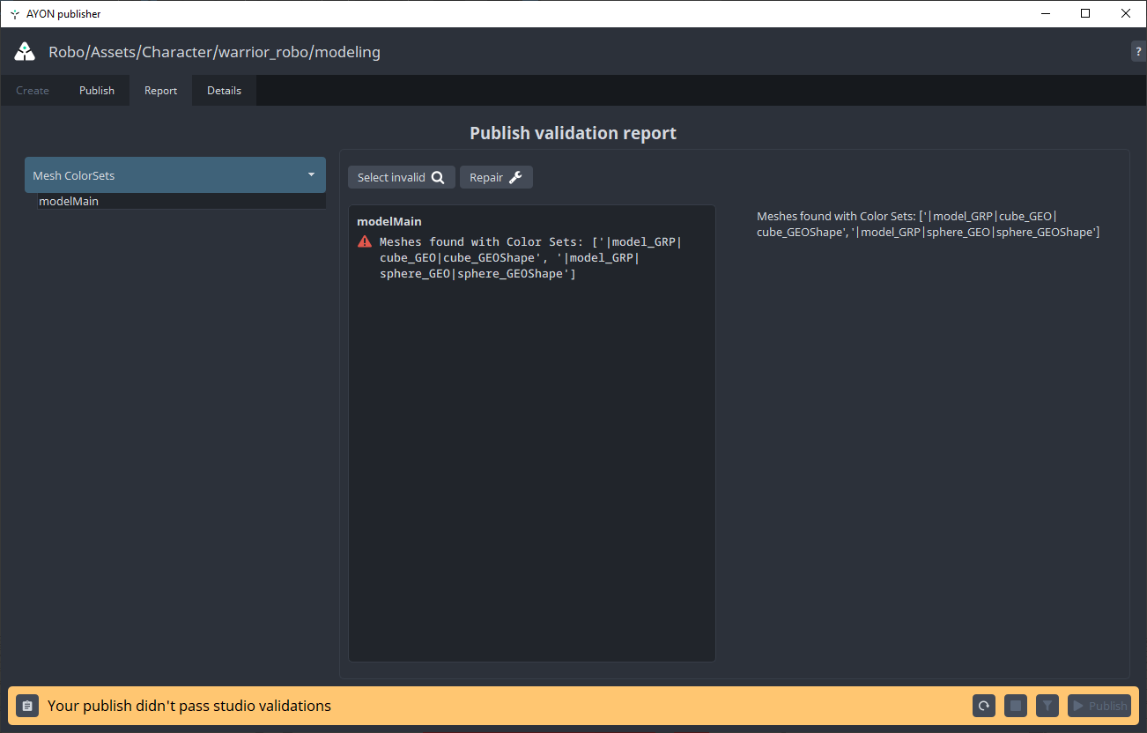Collapse the Mesh ColorSets dropdown arrow
Screen dimensions: 1147x733
point(311,174)
